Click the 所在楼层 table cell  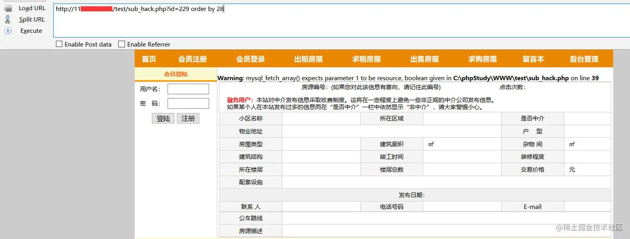251,169
